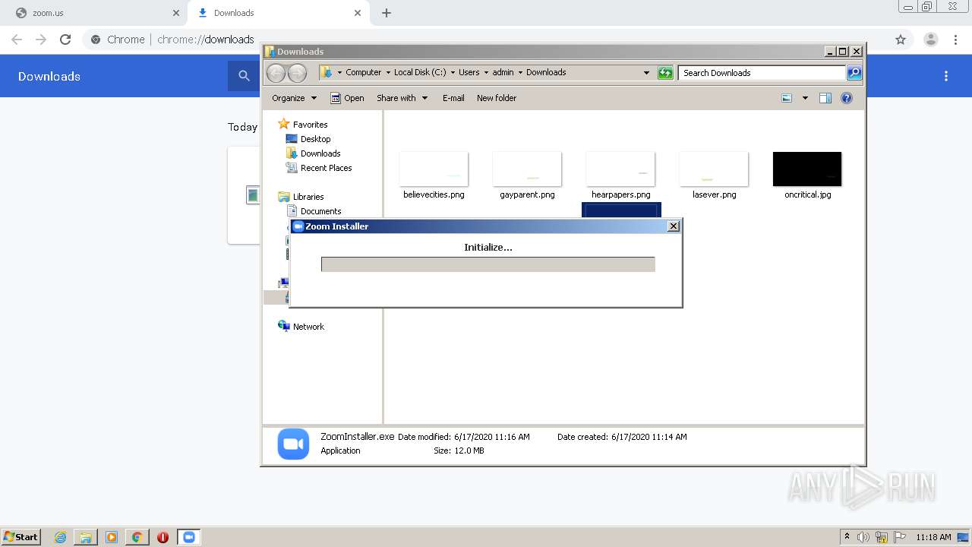Screen dimensions: 972x547
Task: Refresh the Explorer folder view
Action: tap(665, 73)
